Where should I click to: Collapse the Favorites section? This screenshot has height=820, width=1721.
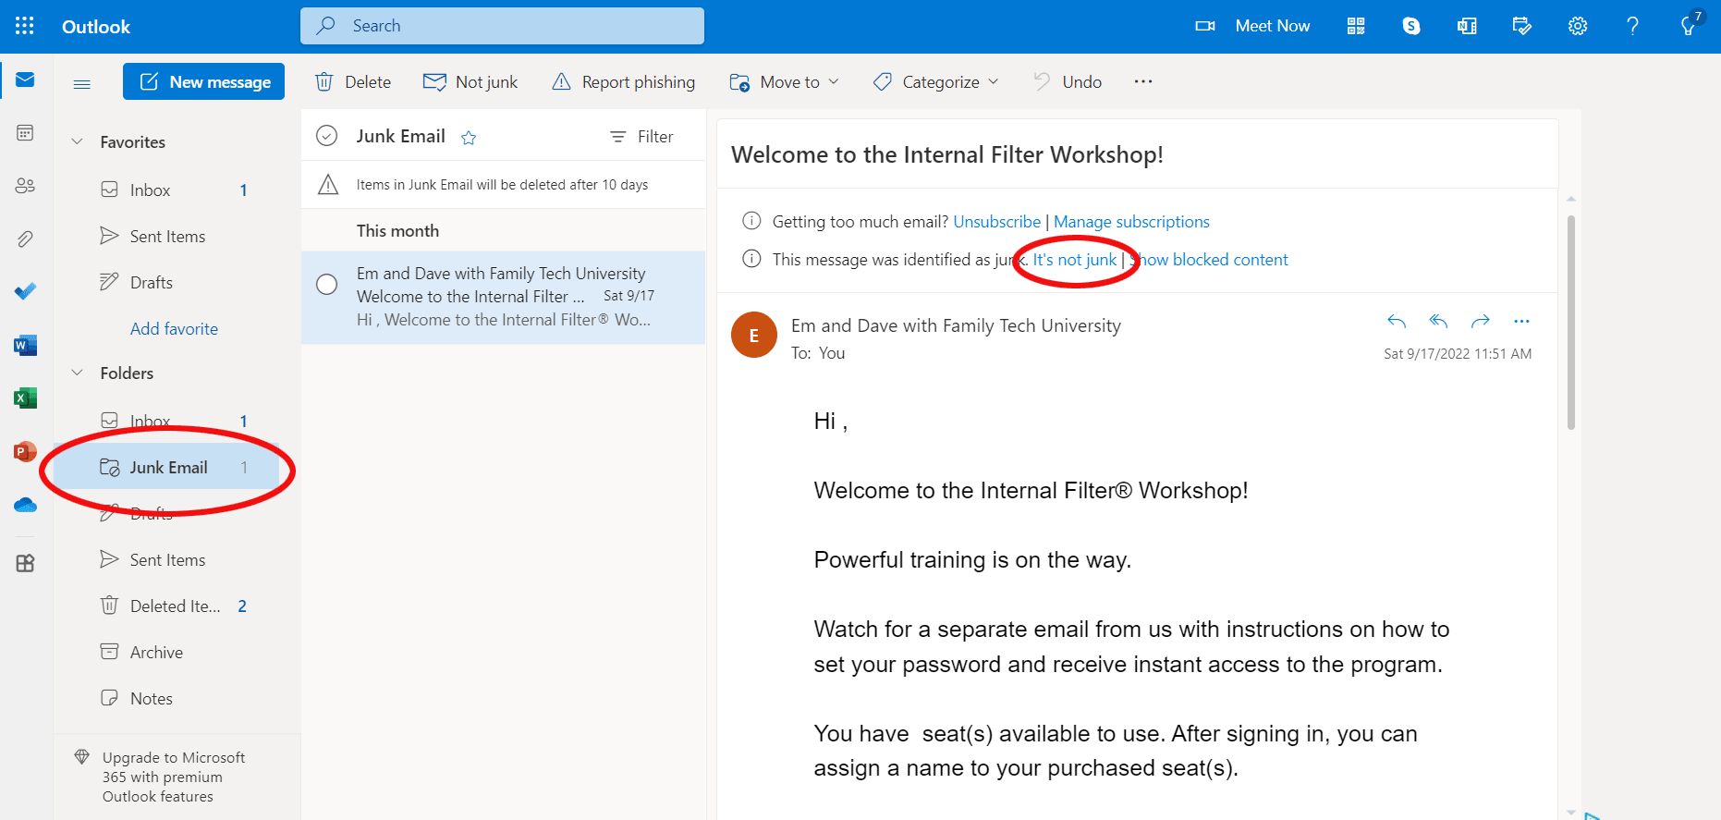click(x=78, y=141)
